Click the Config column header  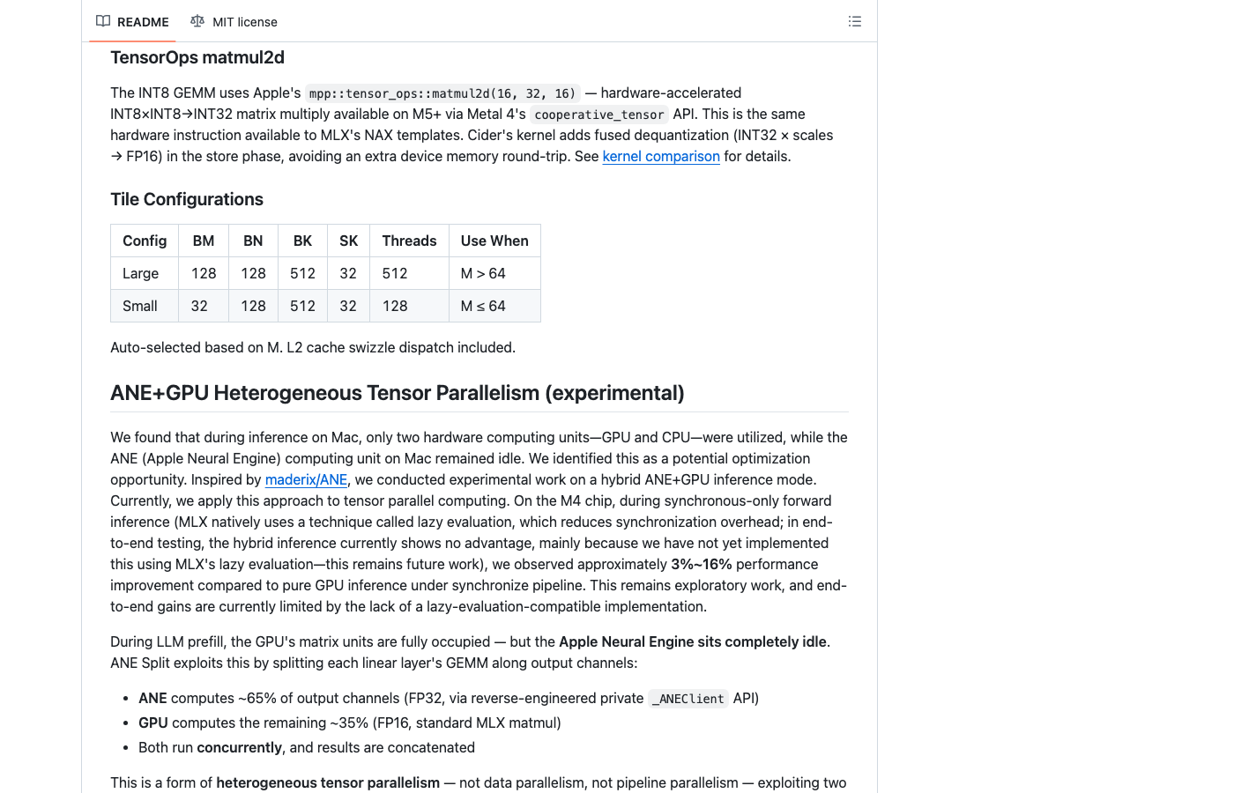tap(145, 241)
